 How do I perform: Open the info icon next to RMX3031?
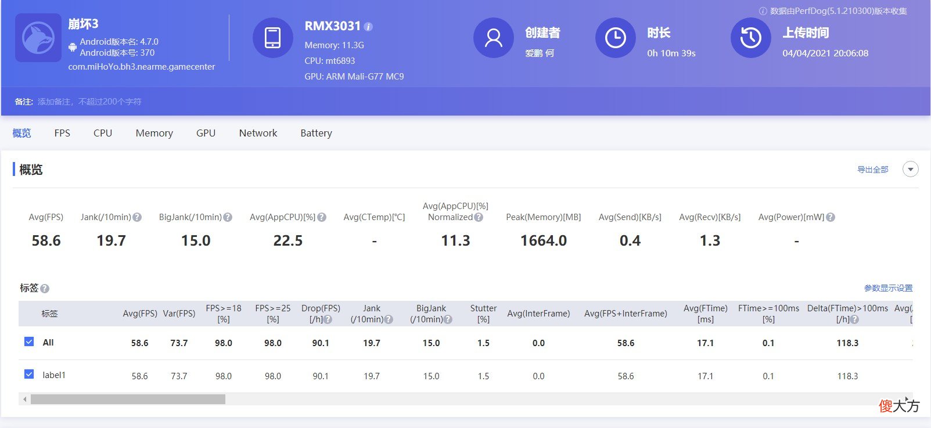[368, 27]
